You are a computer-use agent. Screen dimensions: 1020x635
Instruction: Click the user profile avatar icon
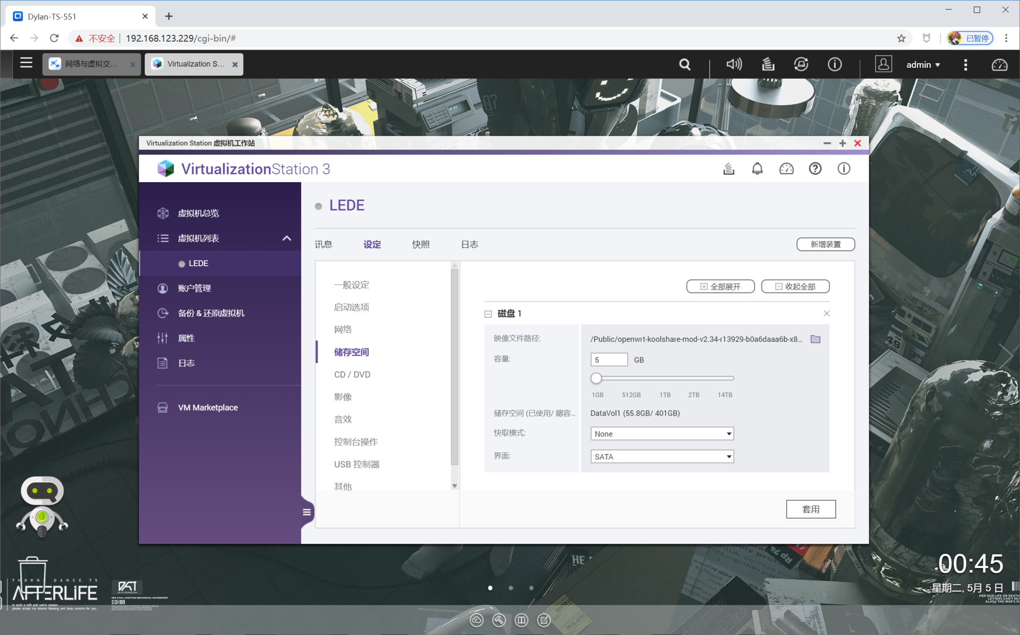pyautogui.click(x=883, y=64)
